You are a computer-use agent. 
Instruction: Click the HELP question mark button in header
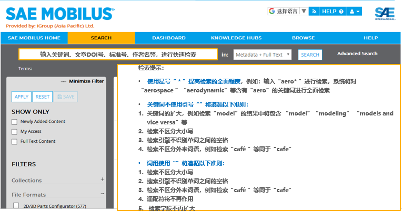point(333,11)
